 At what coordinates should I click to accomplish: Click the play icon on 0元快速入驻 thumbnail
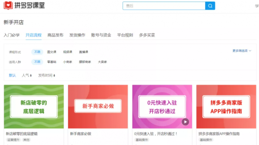point(185,122)
